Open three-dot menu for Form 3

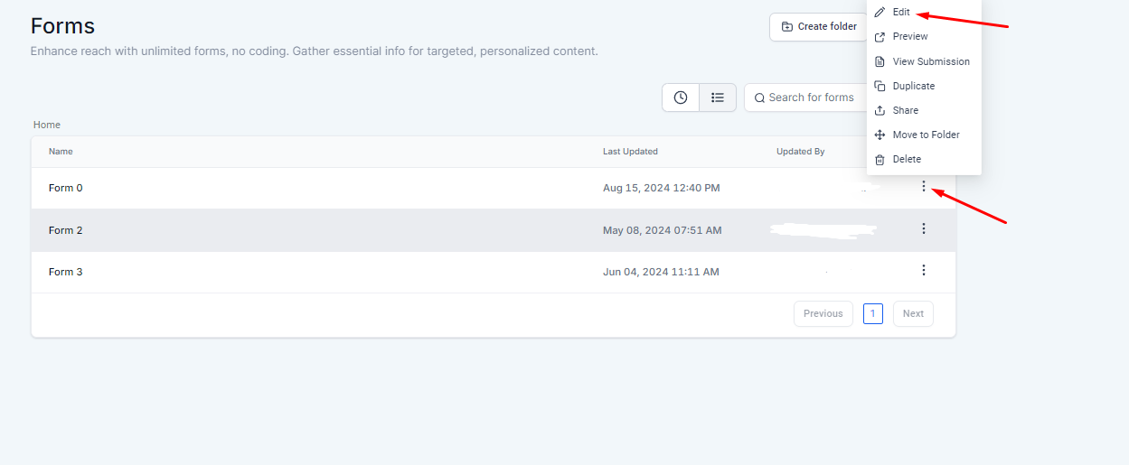(x=923, y=271)
